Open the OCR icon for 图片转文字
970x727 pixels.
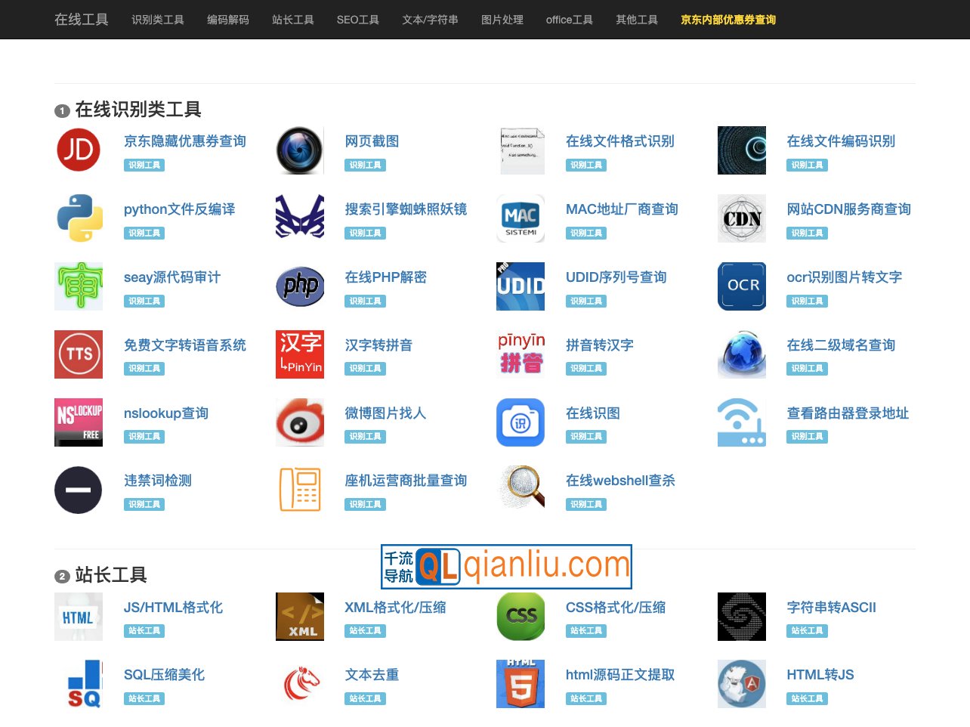pyautogui.click(x=741, y=286)
